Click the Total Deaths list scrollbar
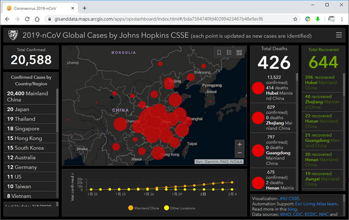Screen dimensions: 349x220 point(297,77)
